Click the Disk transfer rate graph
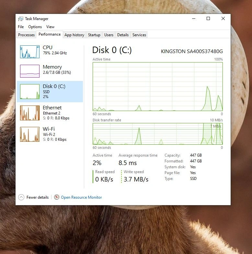This screenshot has height=254, width=252. click(x=157, y=134)
